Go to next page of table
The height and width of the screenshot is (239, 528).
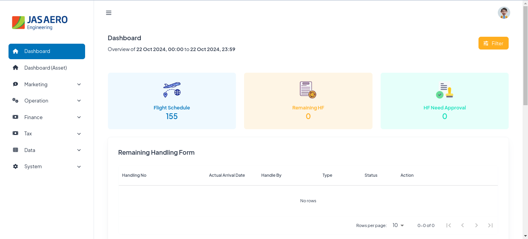click(477, 225)
